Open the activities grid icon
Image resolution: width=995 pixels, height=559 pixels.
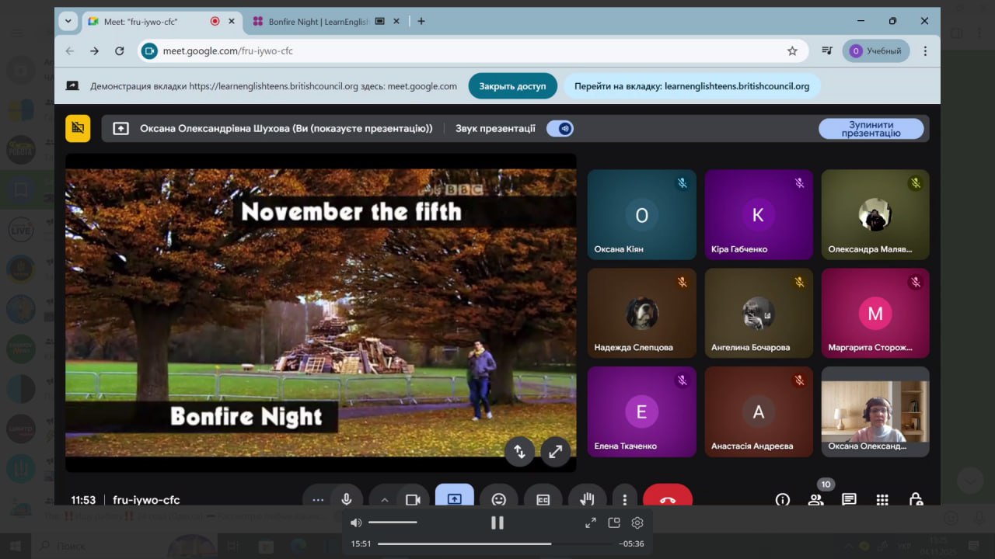click(882, 499)
